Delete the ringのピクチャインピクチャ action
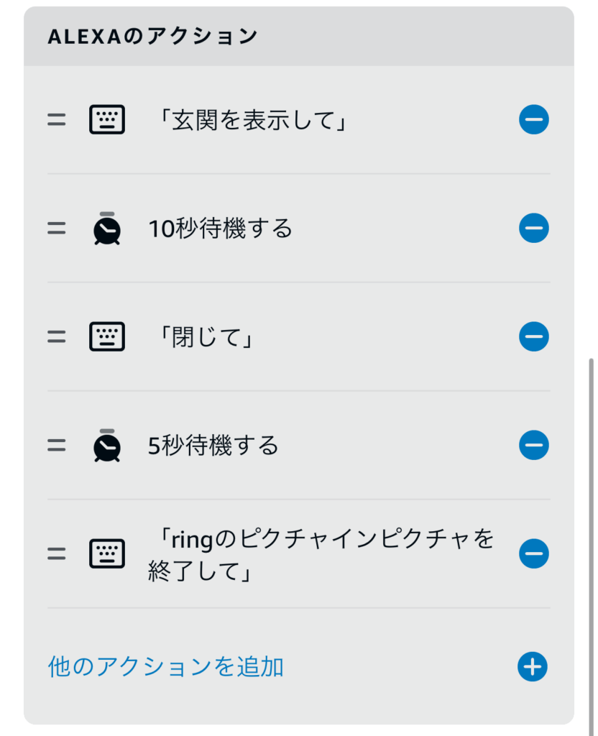The image size is (598, 736). coord(533,553)
